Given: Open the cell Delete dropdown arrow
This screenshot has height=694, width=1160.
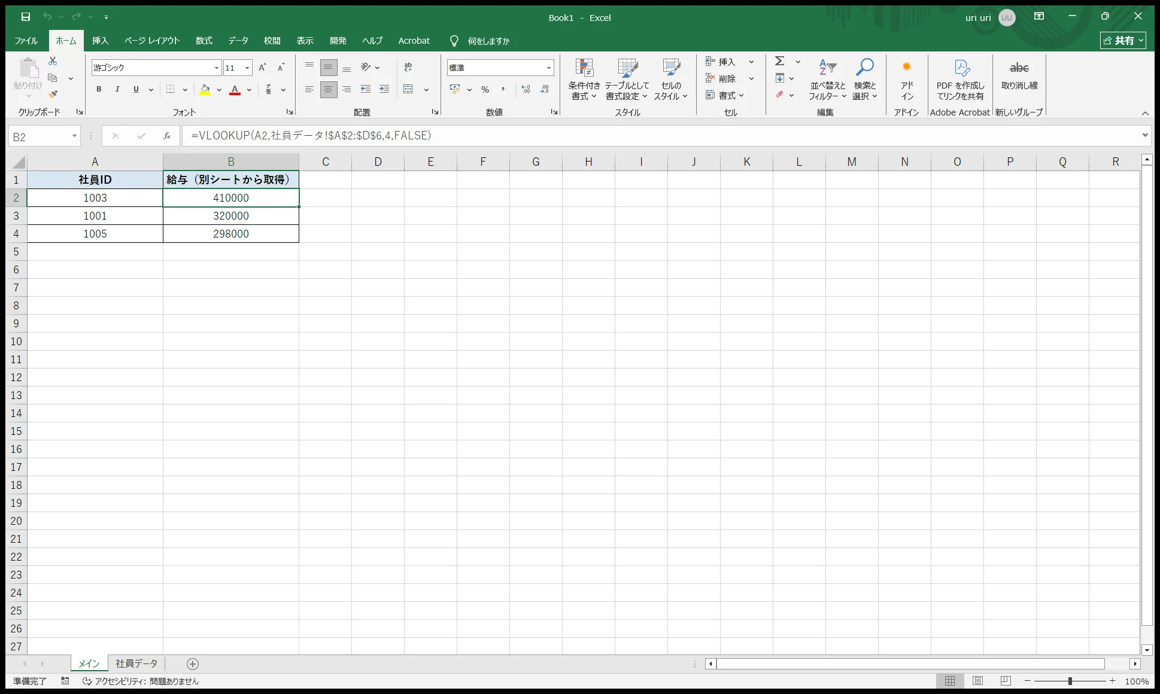Looking at the screenshot, I should 751,78.
